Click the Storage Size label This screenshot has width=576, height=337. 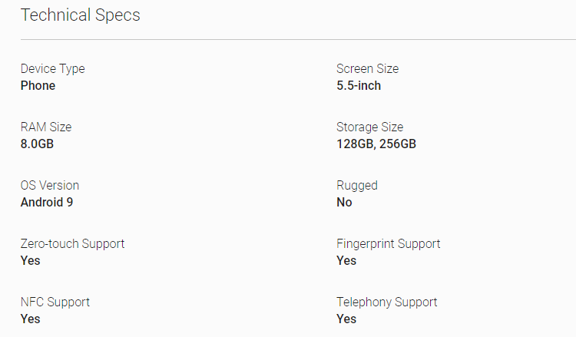click(369, 127)
